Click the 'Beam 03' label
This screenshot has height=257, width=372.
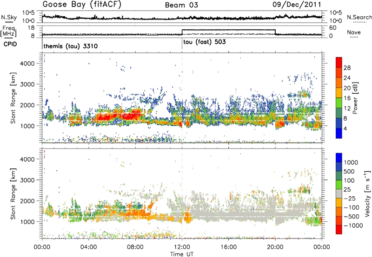pos(181,5)
